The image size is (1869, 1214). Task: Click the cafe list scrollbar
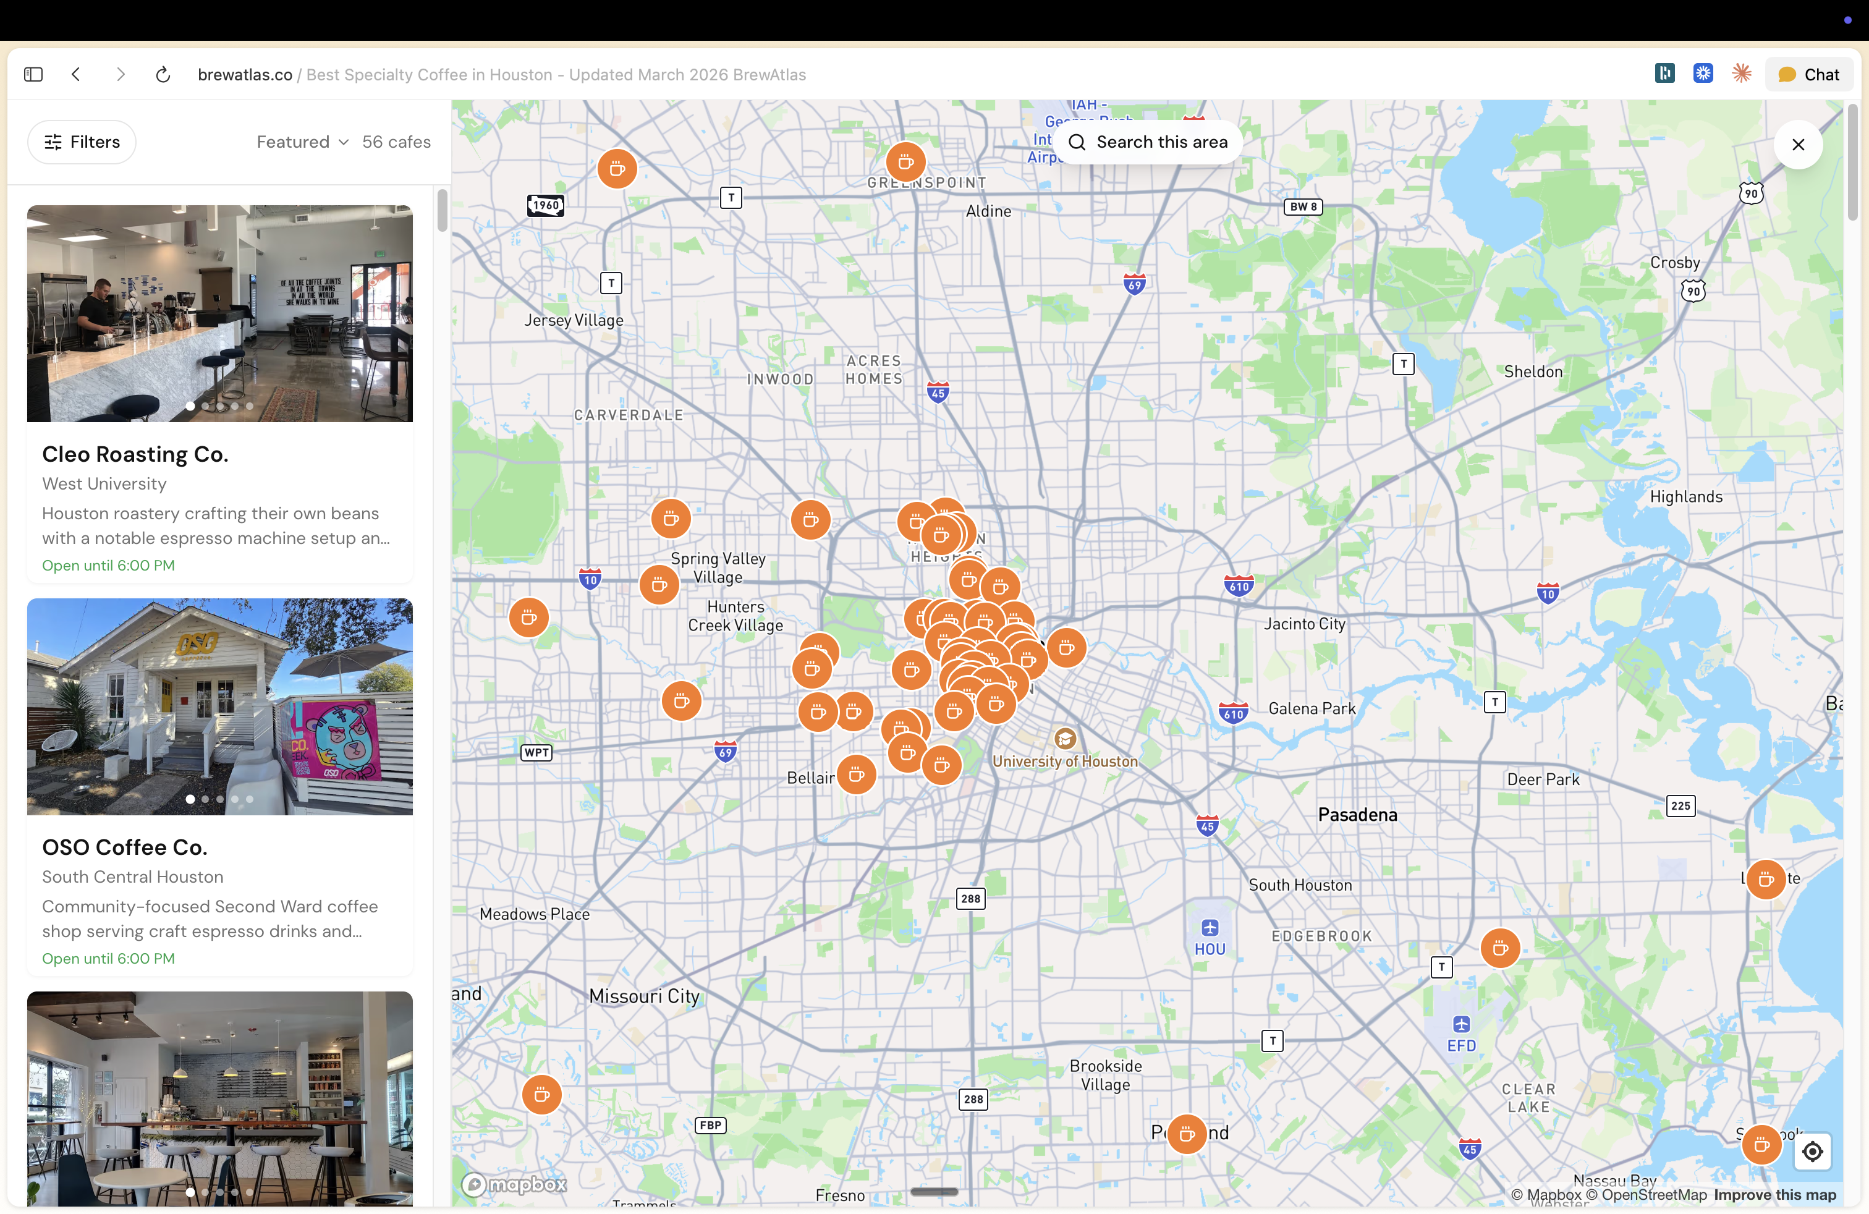coord(442,210)
